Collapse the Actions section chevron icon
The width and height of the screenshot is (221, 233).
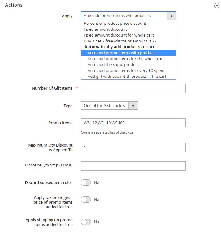pyautogui.click(x=217, y=6)
